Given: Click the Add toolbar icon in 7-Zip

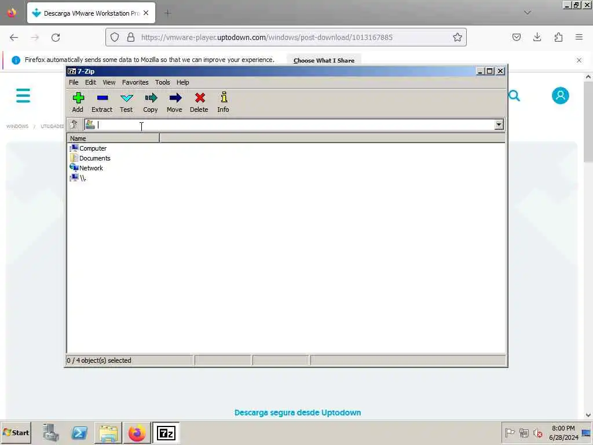Looking at the screenshot, I should [x=78, y=102].
